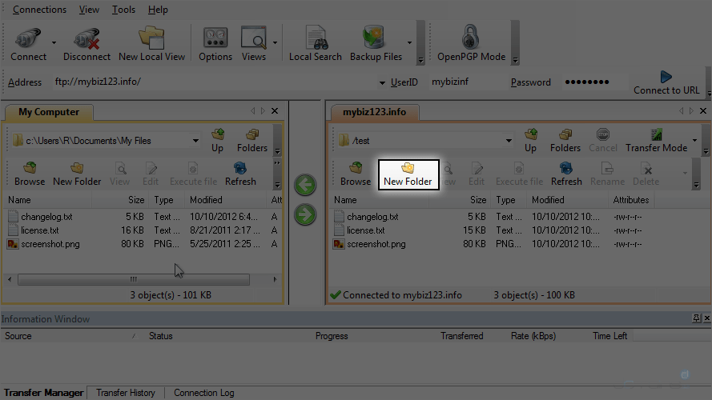Open the UserID dropdown arrow

click(x=382, y=82)
